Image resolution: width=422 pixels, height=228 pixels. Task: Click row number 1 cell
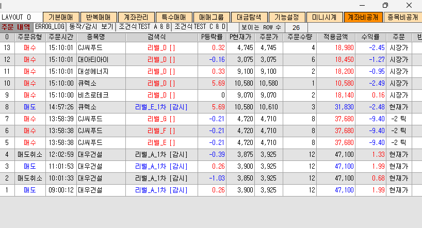(x=7, y=190)
